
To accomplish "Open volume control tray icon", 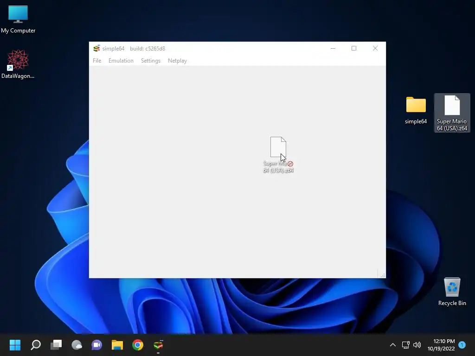I will click(x=417, y=345).
